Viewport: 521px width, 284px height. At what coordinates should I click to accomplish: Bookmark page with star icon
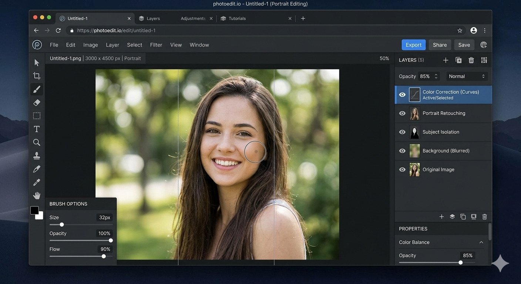click(460, 31)
